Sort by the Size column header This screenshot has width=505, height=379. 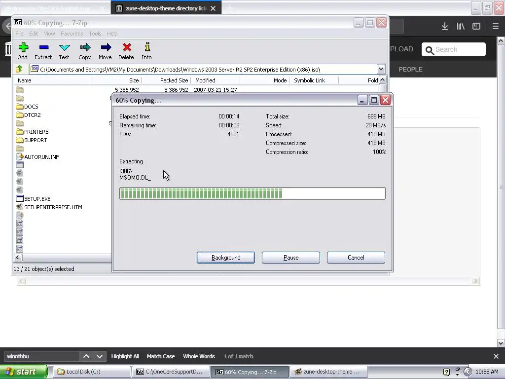point(116,80)
